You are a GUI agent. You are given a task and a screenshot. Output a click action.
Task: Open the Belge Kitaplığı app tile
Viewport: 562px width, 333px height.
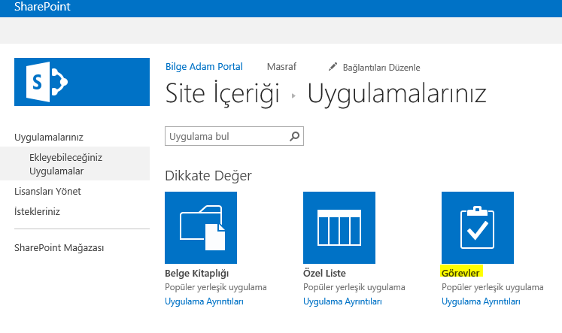pyautogui.click(x=201, y=228)
